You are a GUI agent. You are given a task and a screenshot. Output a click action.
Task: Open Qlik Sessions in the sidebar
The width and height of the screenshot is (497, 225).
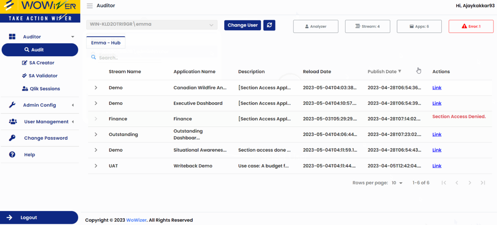(x=41, y=89)
